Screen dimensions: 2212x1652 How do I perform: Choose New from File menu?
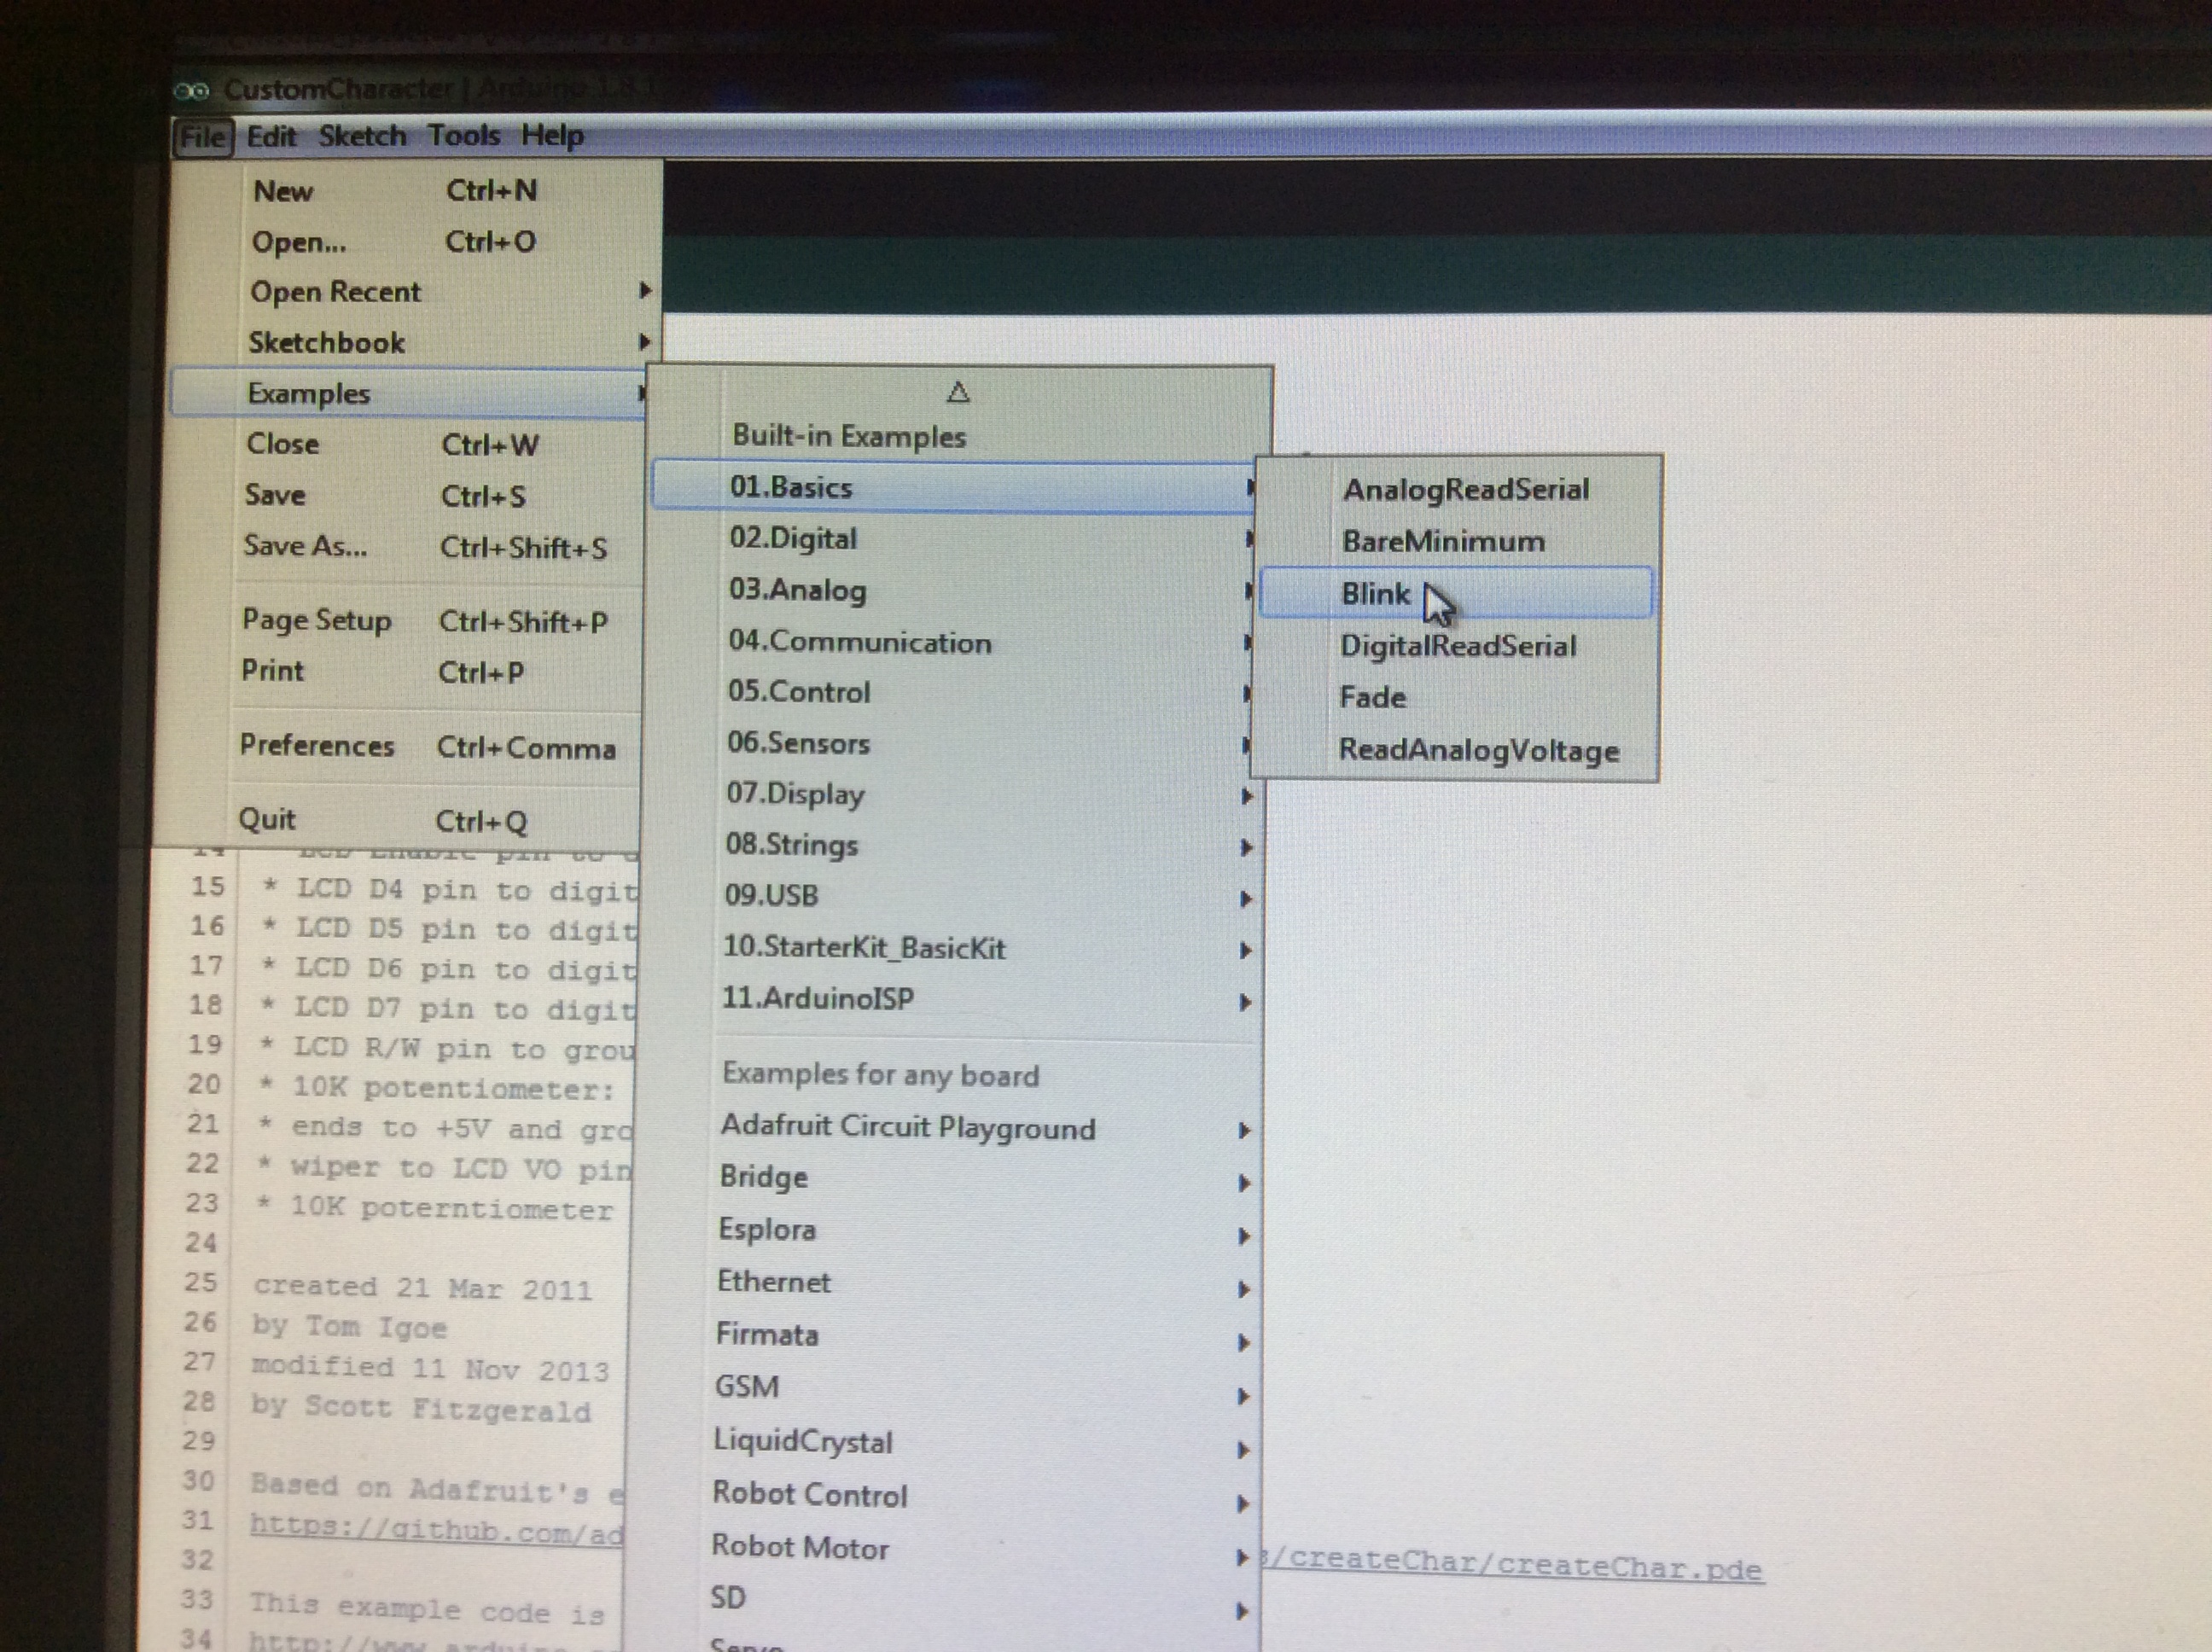[416, 190]
